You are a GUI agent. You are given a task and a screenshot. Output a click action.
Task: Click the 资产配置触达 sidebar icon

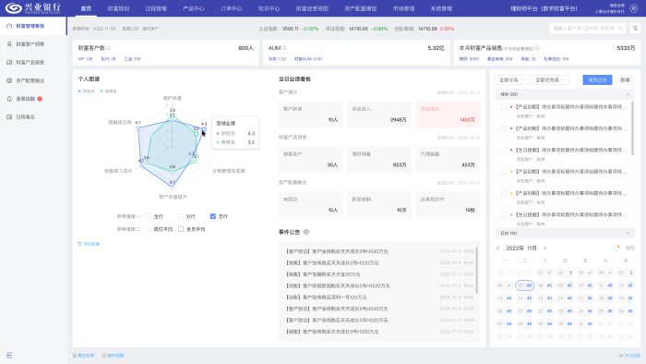9,80
